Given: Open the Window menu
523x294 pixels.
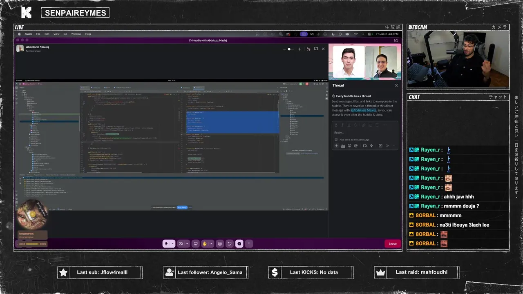Looking at the screenshot, I should 76,34.
